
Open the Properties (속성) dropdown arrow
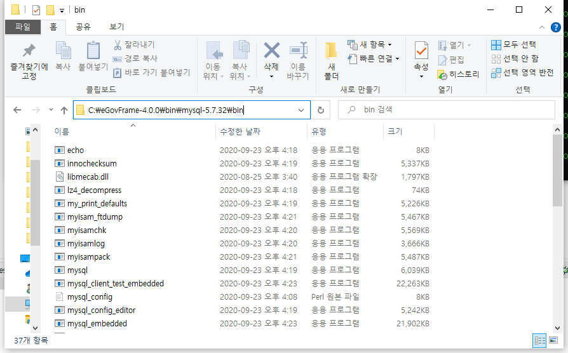tap(421, 76)
